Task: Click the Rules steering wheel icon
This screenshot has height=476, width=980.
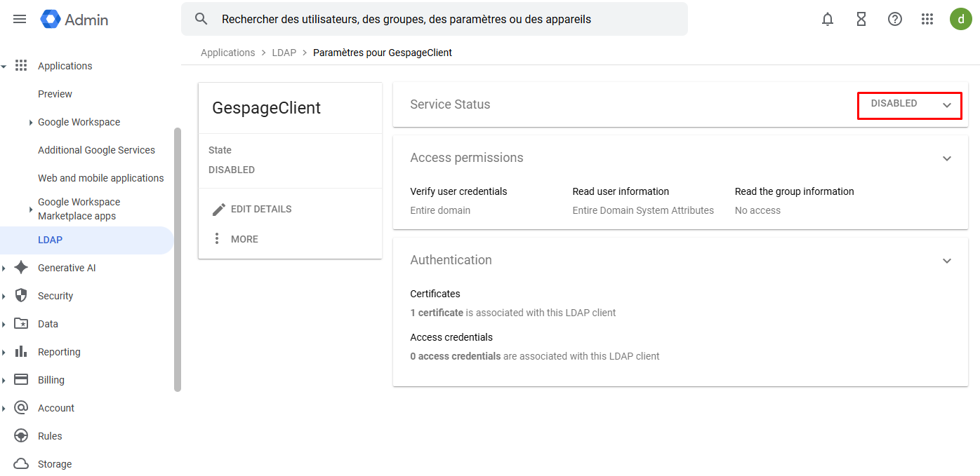Action: (x=21, y=435)
